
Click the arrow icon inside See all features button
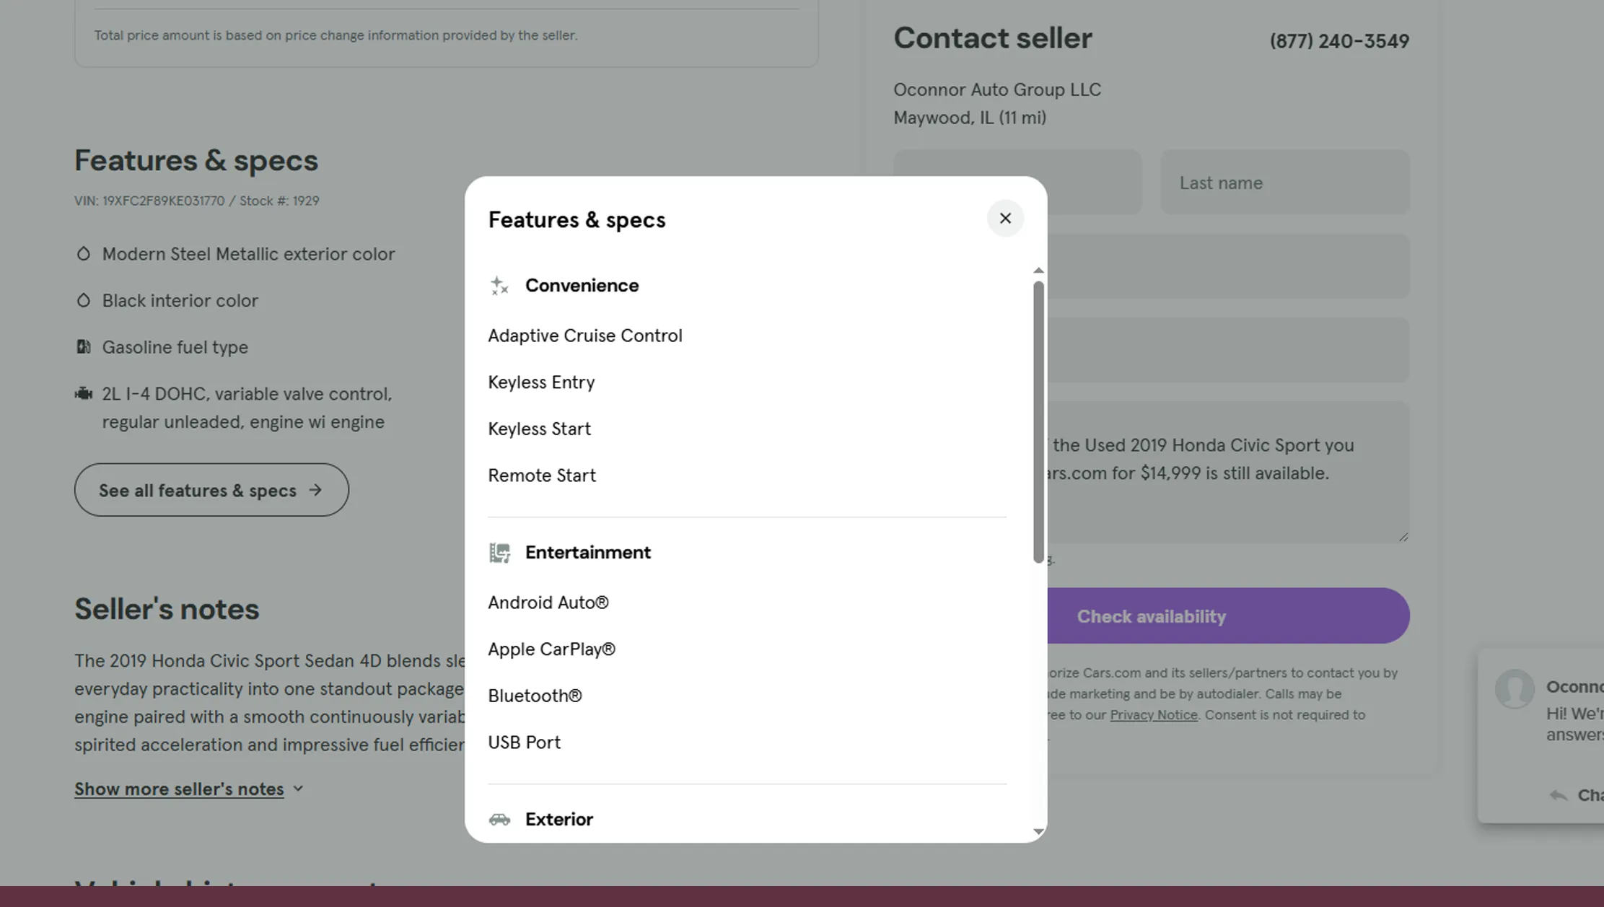click(x=315, y=490)
